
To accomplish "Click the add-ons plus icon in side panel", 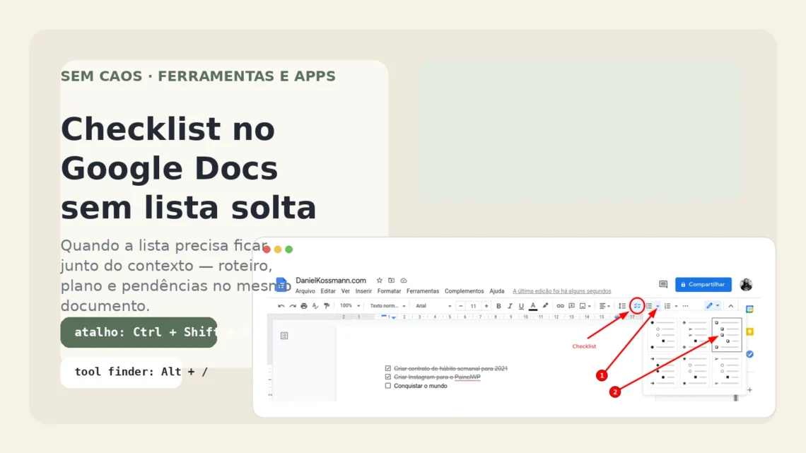I will (749, 390).
